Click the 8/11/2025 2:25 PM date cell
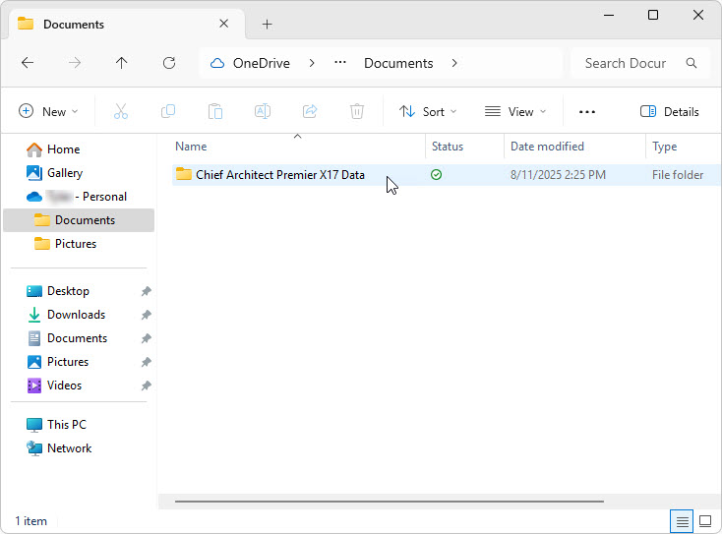Viewport: 722px width, 534px height. click(558, 175)
